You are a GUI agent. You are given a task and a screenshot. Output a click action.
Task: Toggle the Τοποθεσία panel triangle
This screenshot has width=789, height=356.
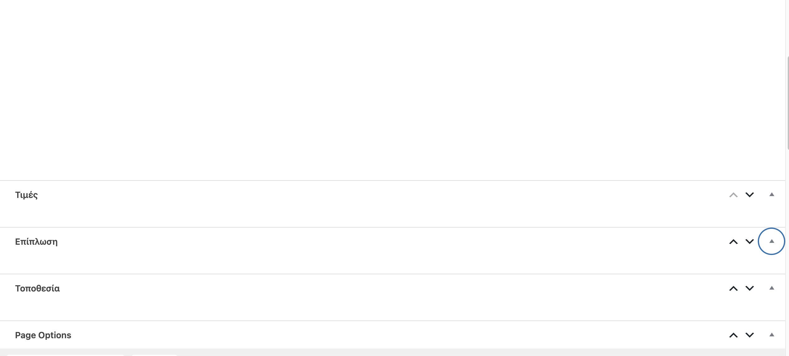[772, 288]
